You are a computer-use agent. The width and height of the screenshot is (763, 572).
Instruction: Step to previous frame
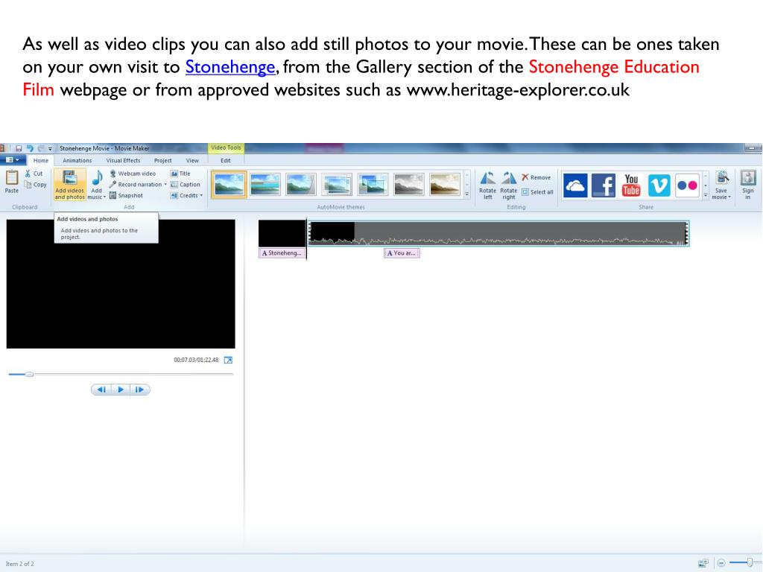(x=101, y=390)
